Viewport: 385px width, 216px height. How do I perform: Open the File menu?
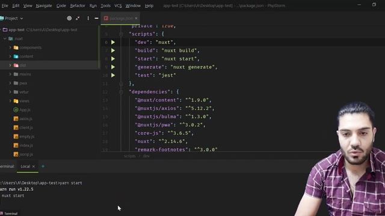click(x=5, y=5)
